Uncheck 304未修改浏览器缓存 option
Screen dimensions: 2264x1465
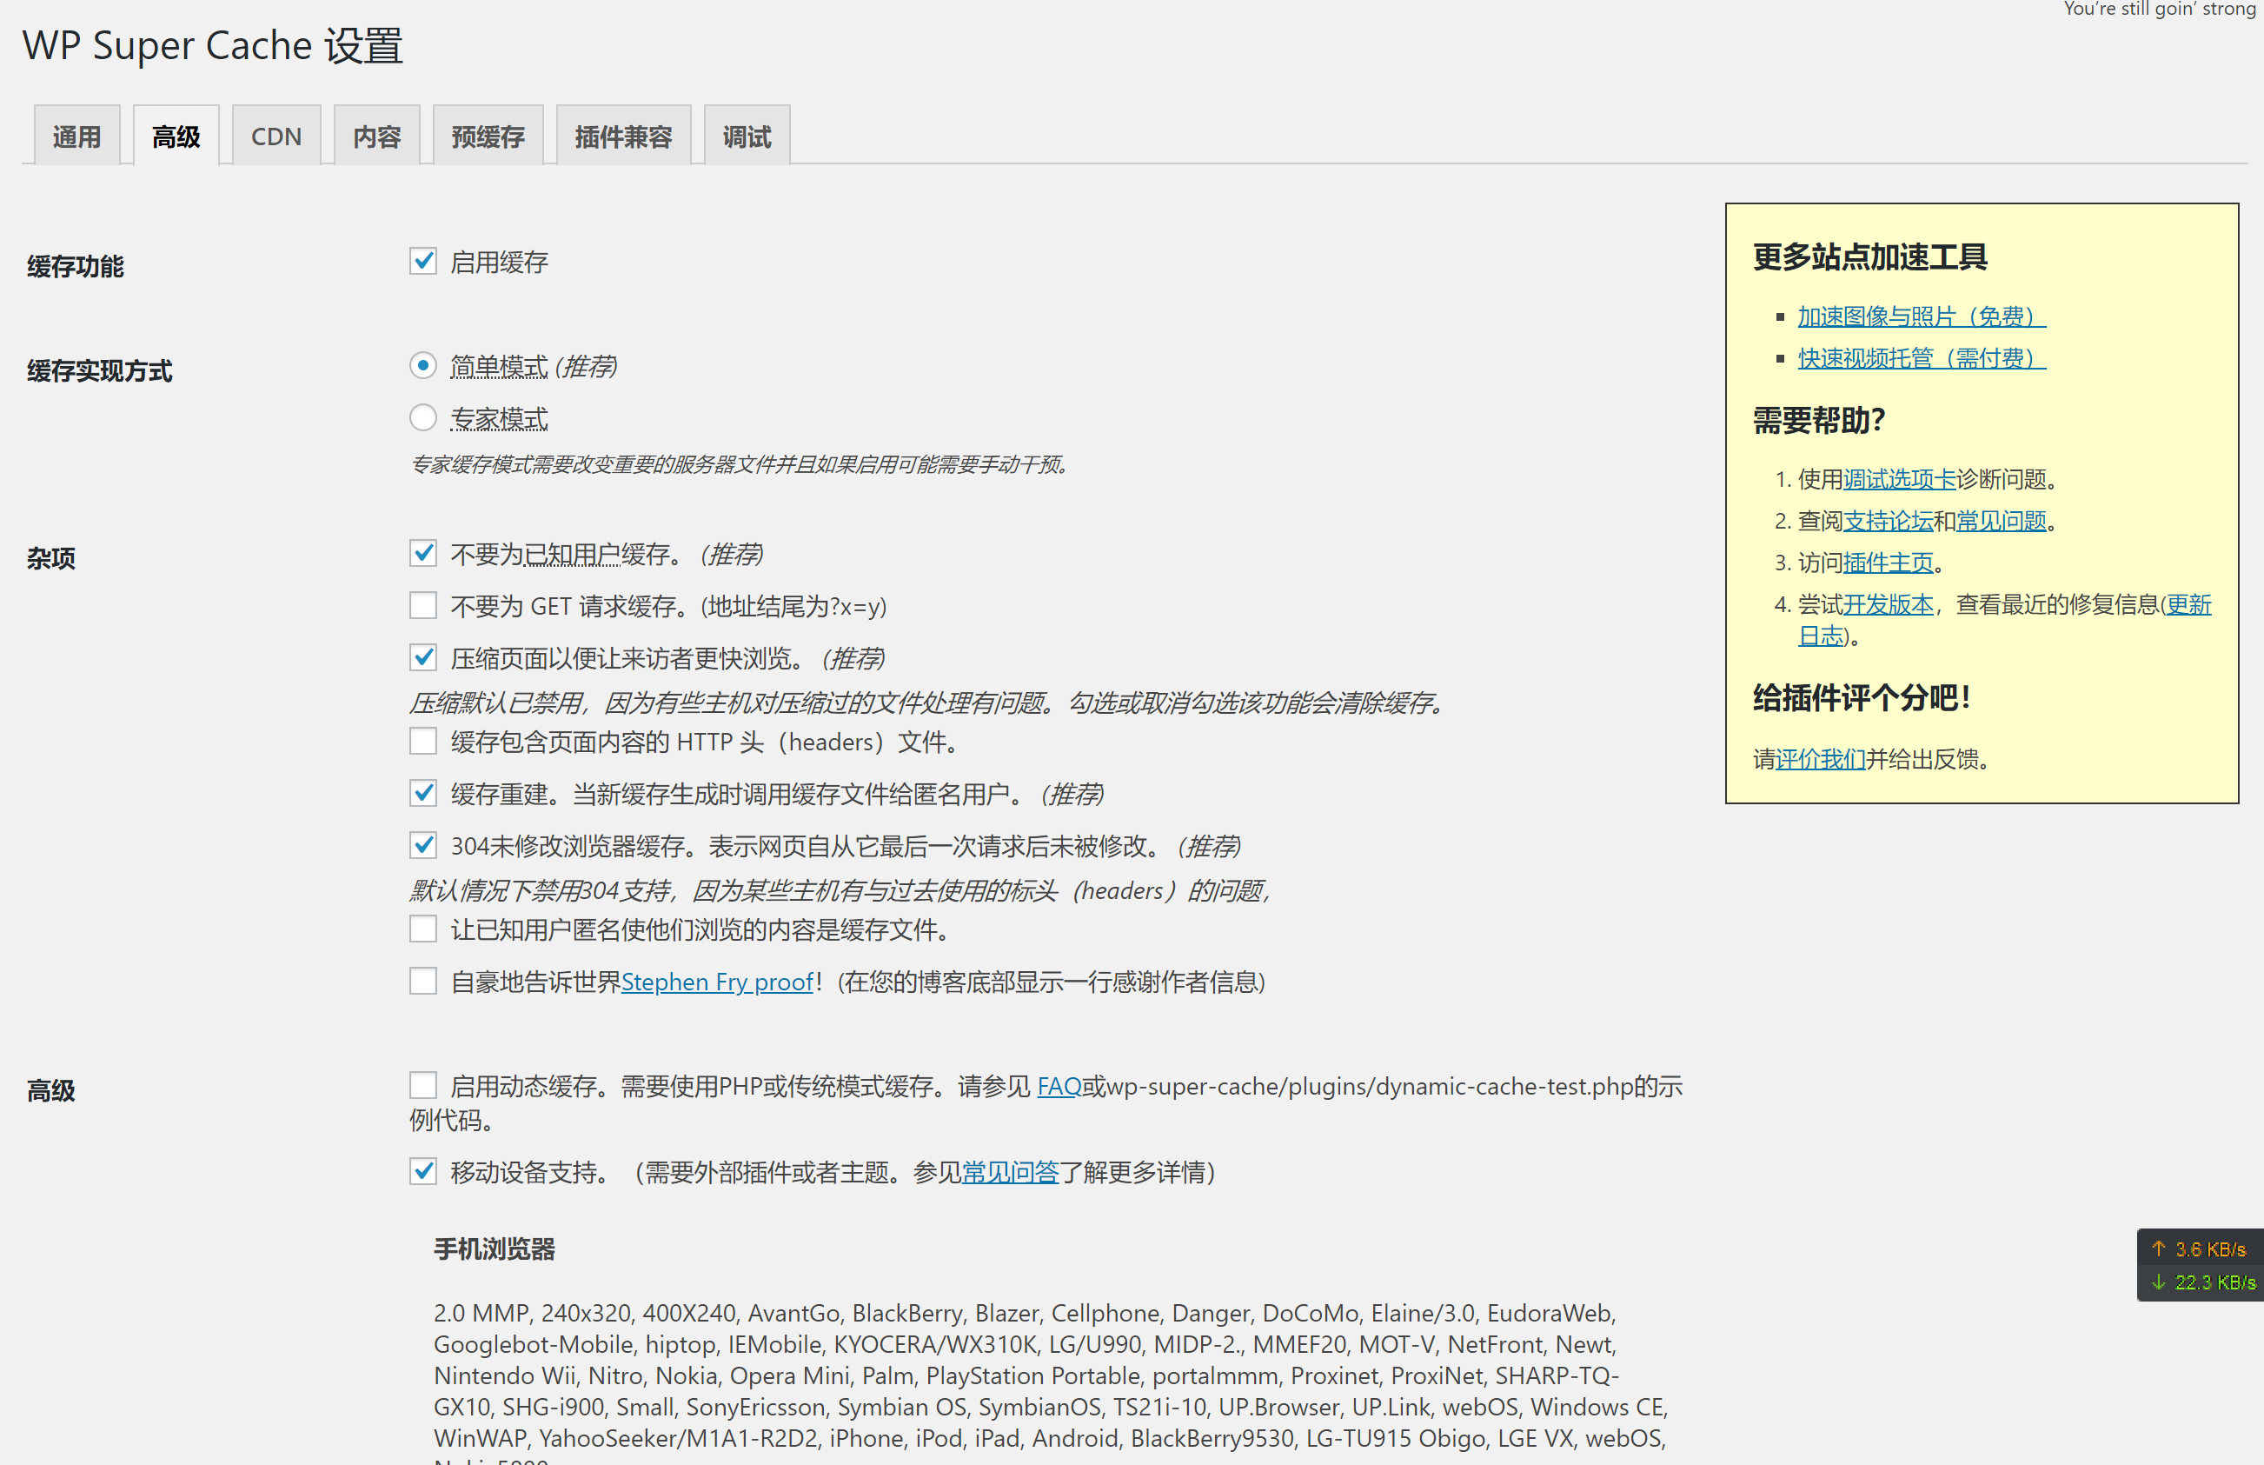[423, 845]
